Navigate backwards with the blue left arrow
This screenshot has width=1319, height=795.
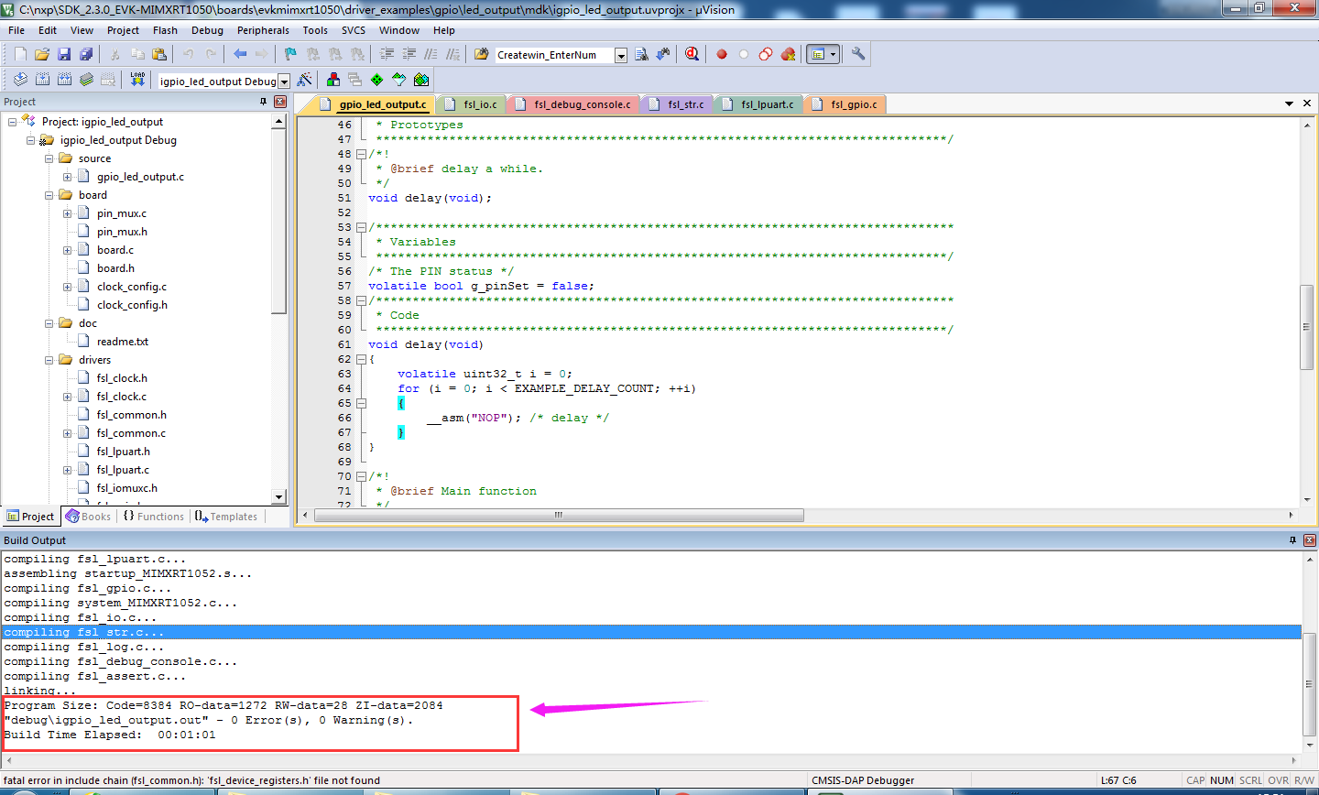click(x=240, y=54)
